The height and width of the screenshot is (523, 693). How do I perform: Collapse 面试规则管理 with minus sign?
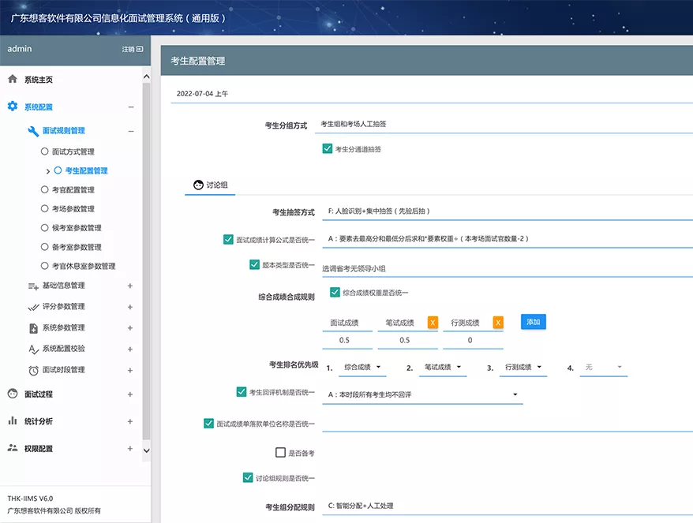point(131,131)
